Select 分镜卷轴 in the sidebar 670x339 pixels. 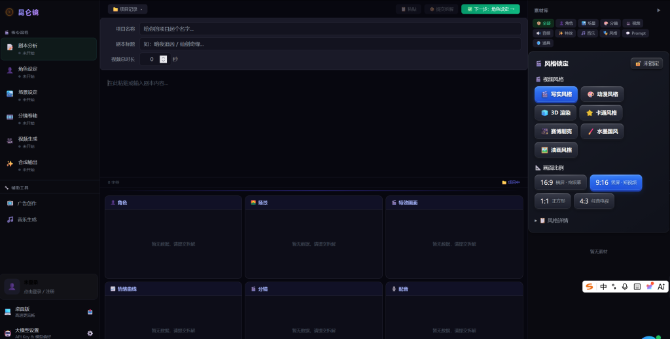(48, 119)
